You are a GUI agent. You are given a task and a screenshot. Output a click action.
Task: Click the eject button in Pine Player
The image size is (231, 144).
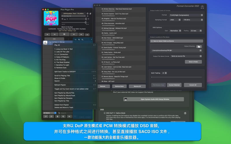click(87, 35)
